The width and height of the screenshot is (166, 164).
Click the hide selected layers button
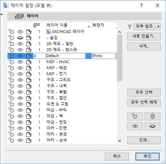152,126
